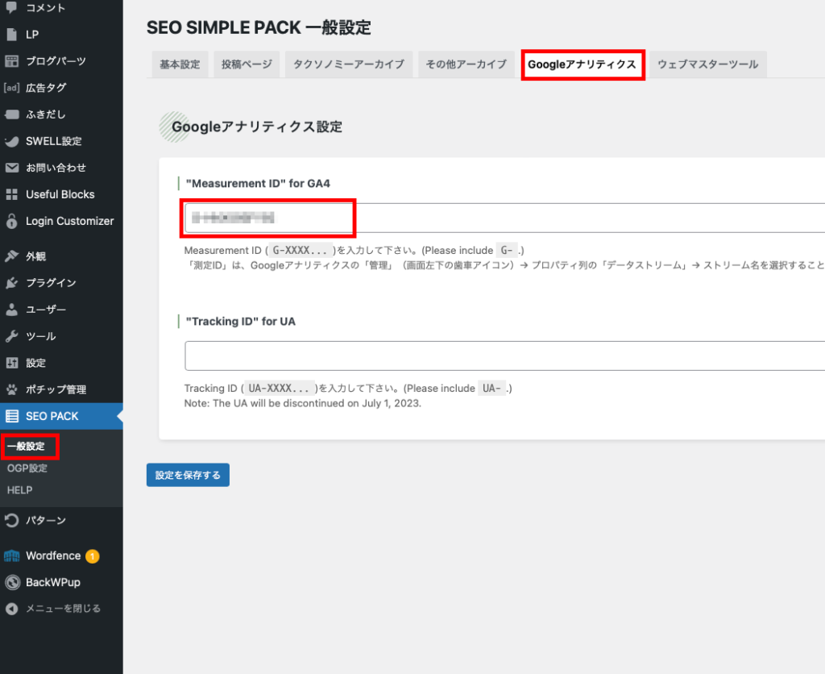Open the OGP設定 submenu link
This screenshot has width=825, height=674.
click(x=27, y=468)
